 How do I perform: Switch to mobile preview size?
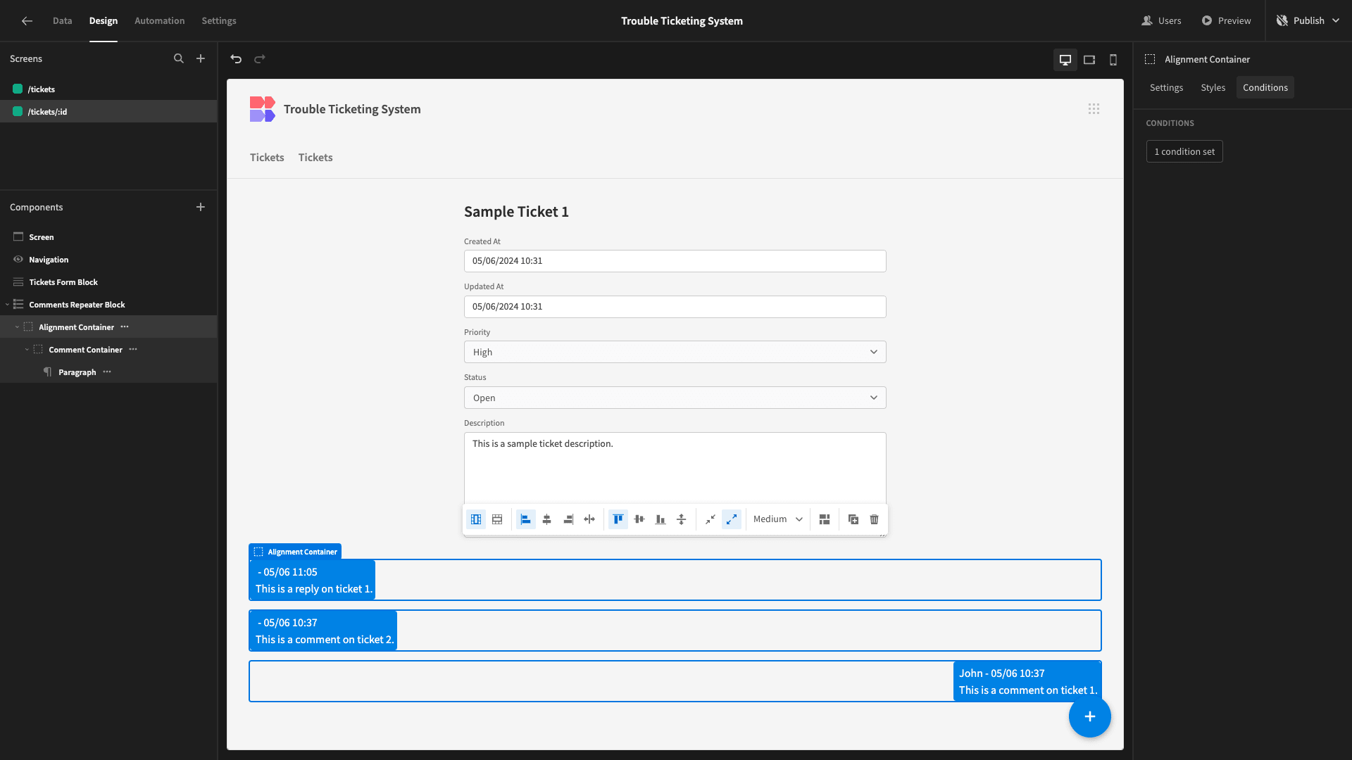click(1113, 60)
